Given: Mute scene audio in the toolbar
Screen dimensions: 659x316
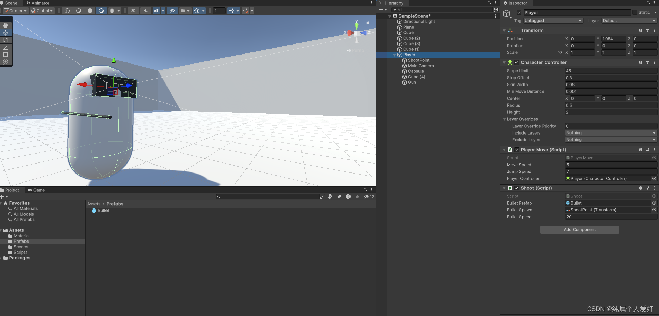Looking at the screenshot, I should coord(145,11).
